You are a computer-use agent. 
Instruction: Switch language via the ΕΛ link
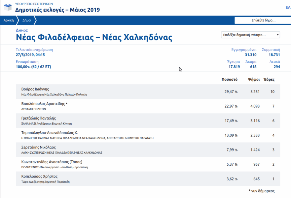point(288,7)
